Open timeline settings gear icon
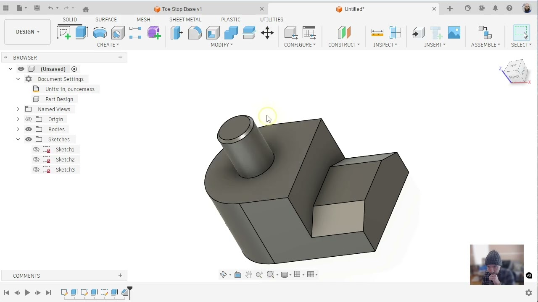The height and width of the screenshot is (302, 538). click(529, 293)
